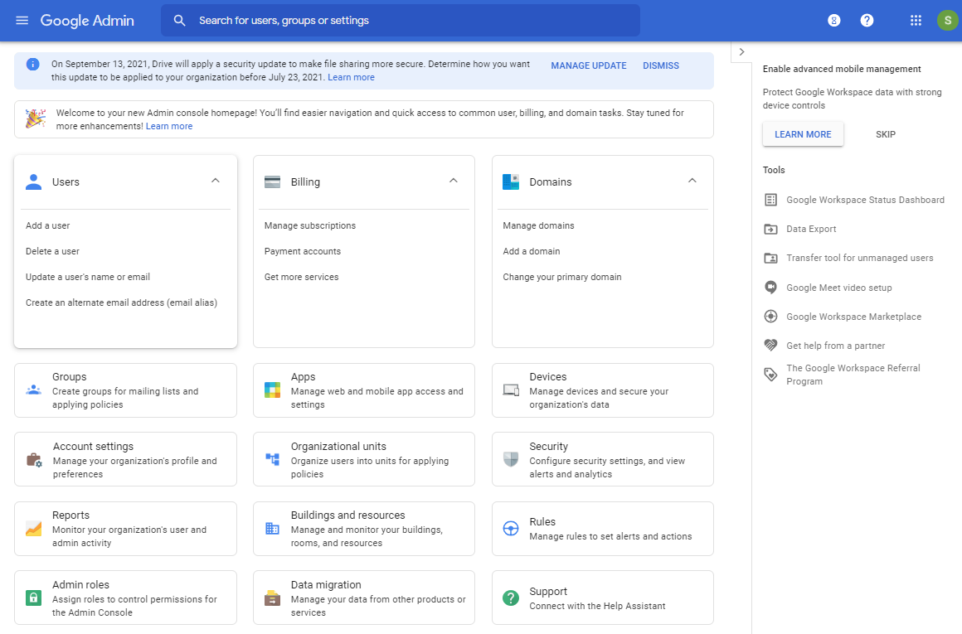Screen dimensions: 962x634
Task: Open Transfer tool for unmanaged users
Action: pos(859,258)
